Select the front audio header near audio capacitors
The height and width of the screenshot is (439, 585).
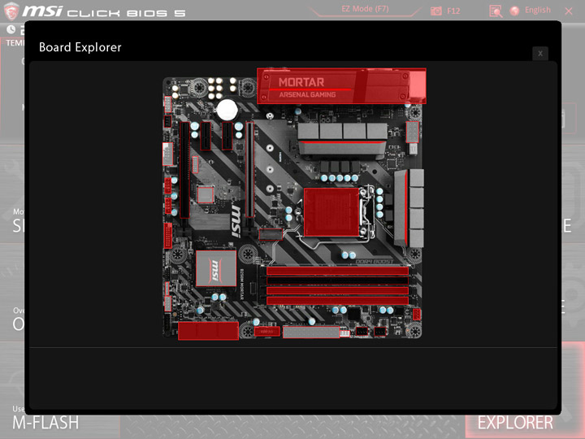168,104
